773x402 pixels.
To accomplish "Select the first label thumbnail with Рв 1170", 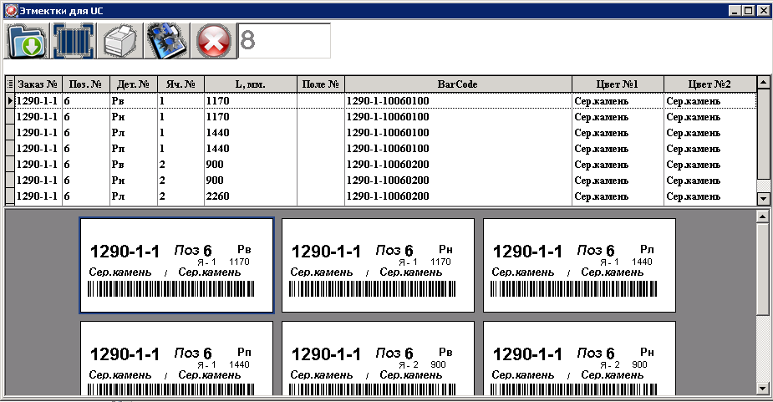I will tap(176, 265).
